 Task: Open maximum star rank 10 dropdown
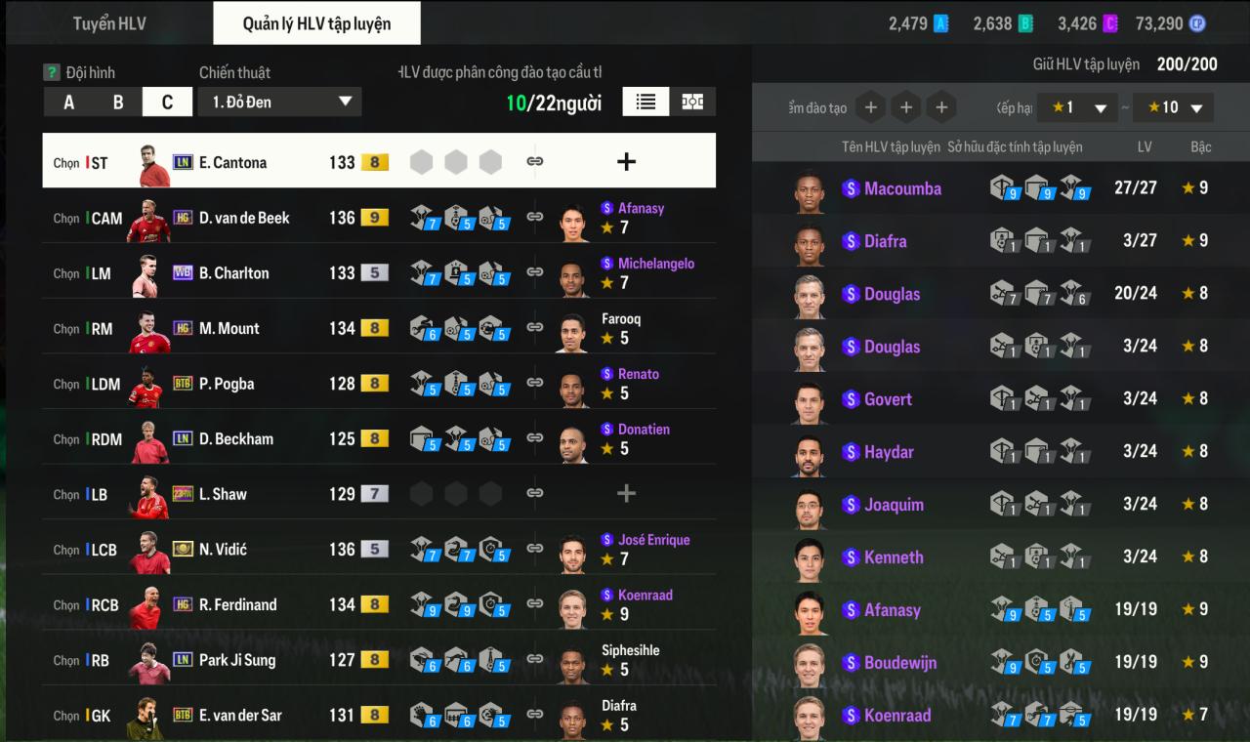pos(1173,107)
